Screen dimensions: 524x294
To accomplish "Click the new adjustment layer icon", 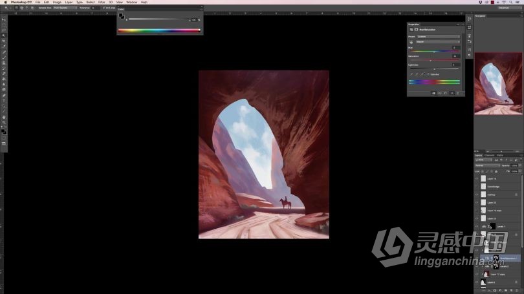I will point(500,290).
